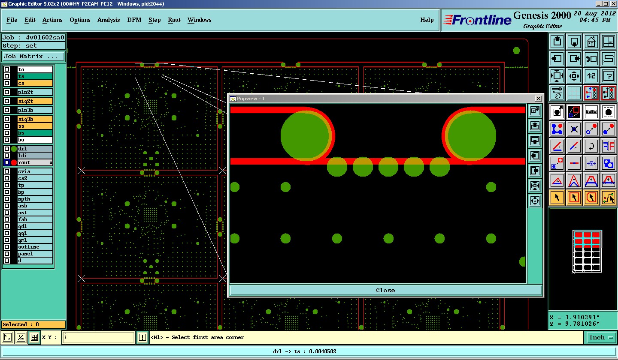Image resolution: width=618 pixels, height=360 pixels.
Task: Pan view left in main toolbar
Action: point(557,59)
